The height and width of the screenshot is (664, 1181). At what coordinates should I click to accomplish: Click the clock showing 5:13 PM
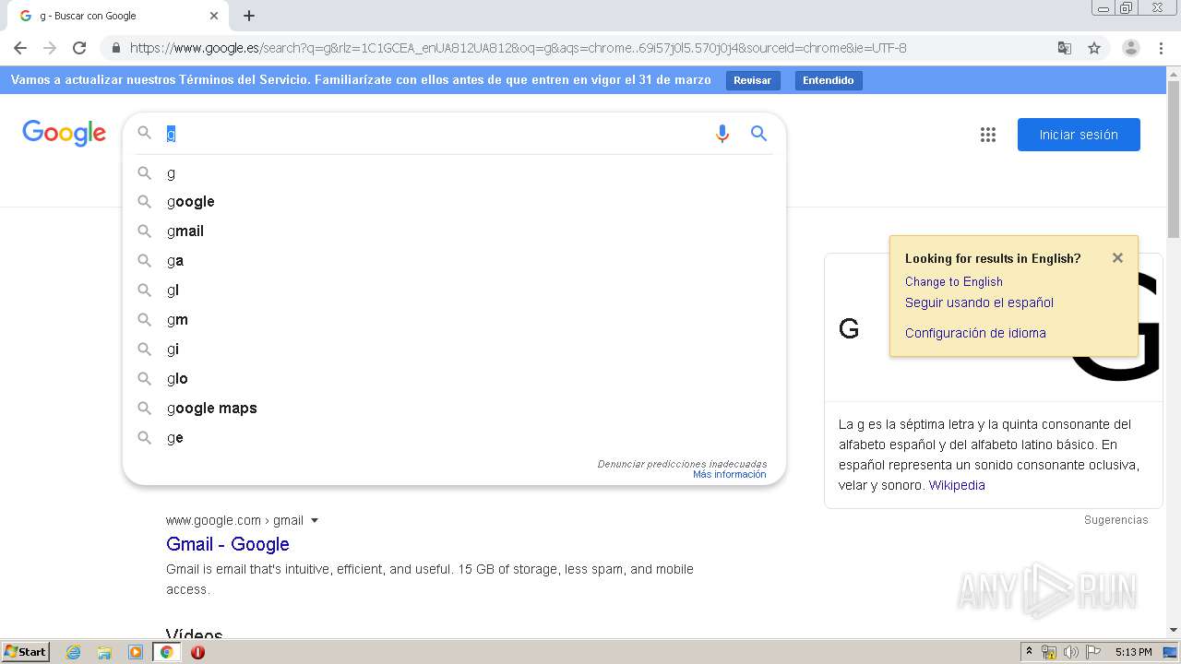pos(1133,652)
